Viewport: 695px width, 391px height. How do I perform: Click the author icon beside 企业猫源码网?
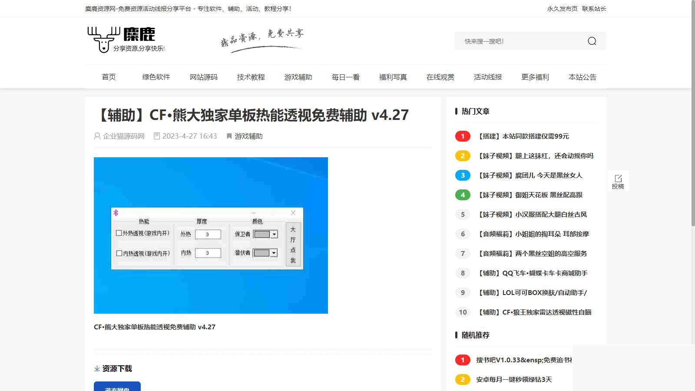pyautogui.click(x=96, y=136)
